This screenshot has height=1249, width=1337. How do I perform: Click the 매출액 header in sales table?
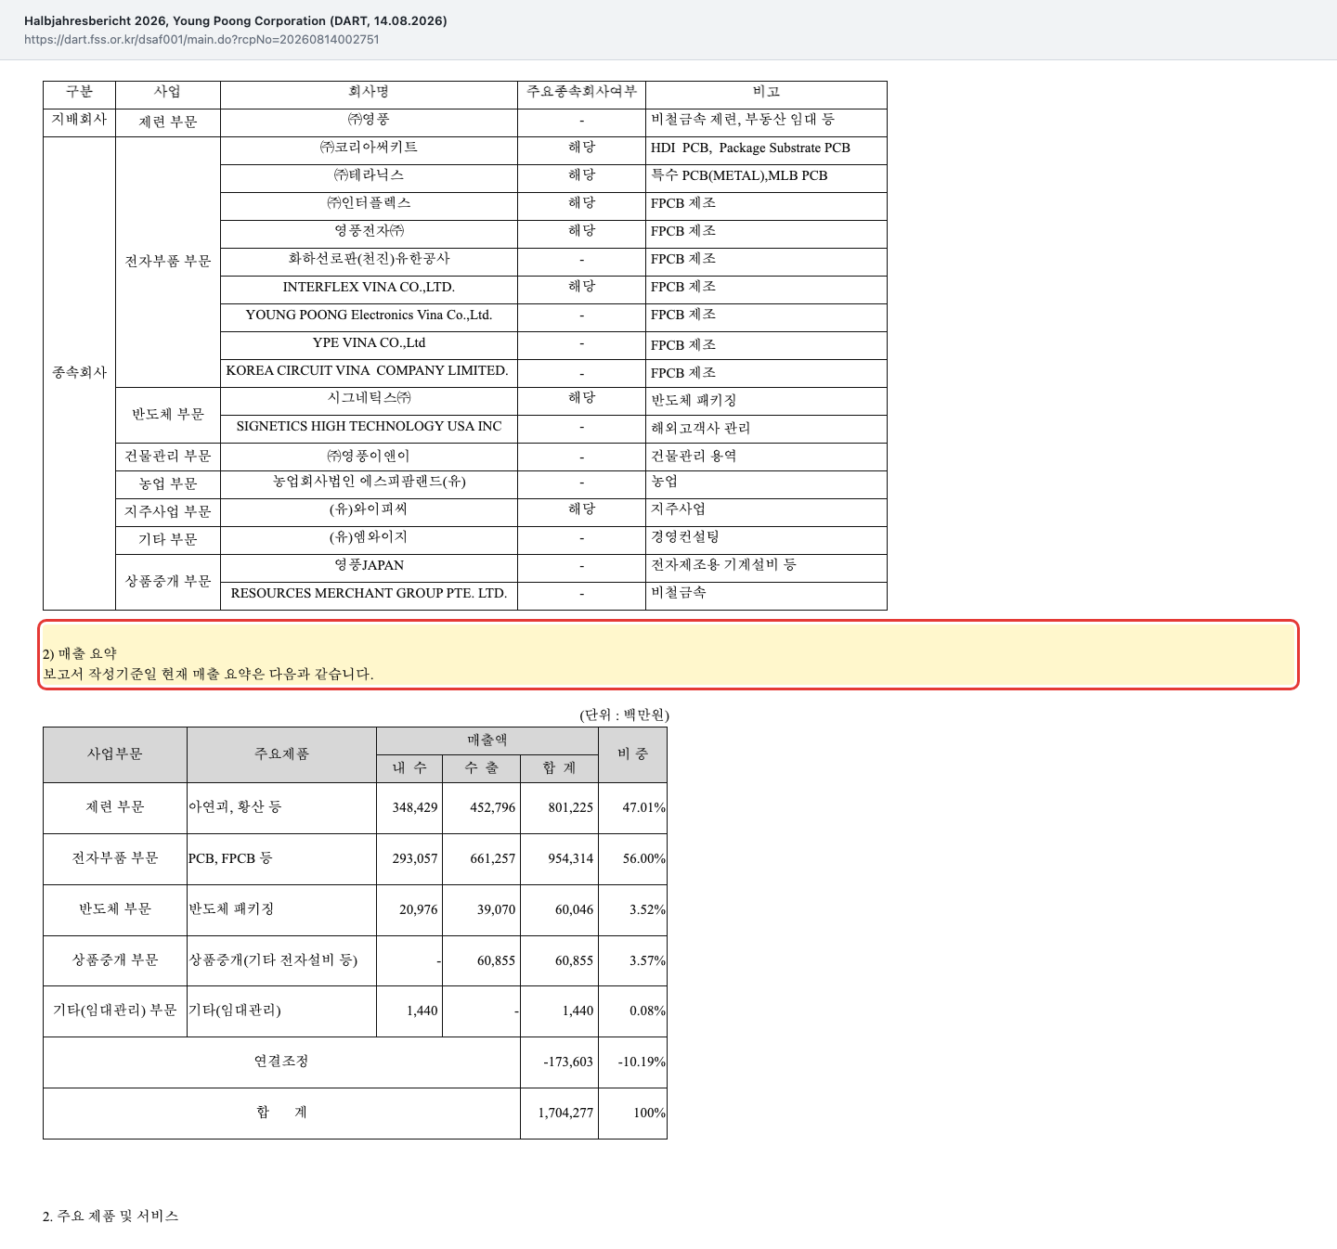[x=487, y=740]
